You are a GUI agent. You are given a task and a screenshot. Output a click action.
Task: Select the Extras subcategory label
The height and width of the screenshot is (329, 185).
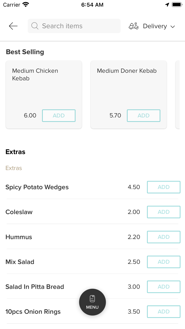[14, 168]
